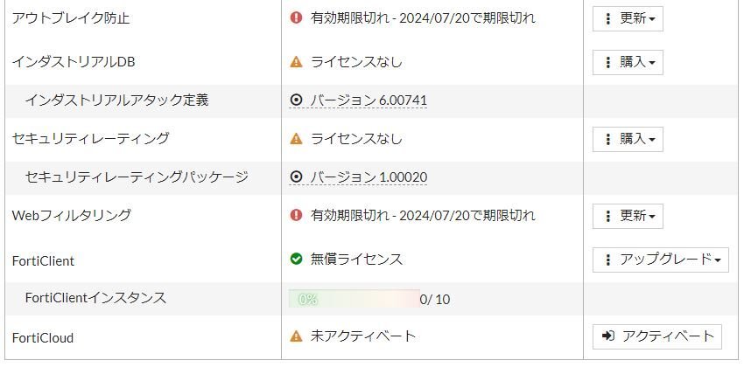Click the warning triangle beside インダストリアルDB

tap(297, 62)
